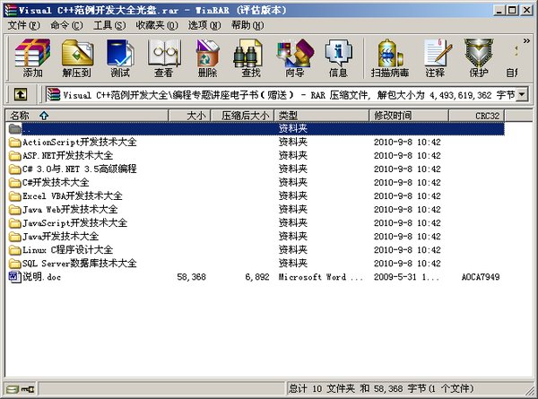Open the 帮助(H) menu
Screen dimensions: 538x399
tap(247, 25)
